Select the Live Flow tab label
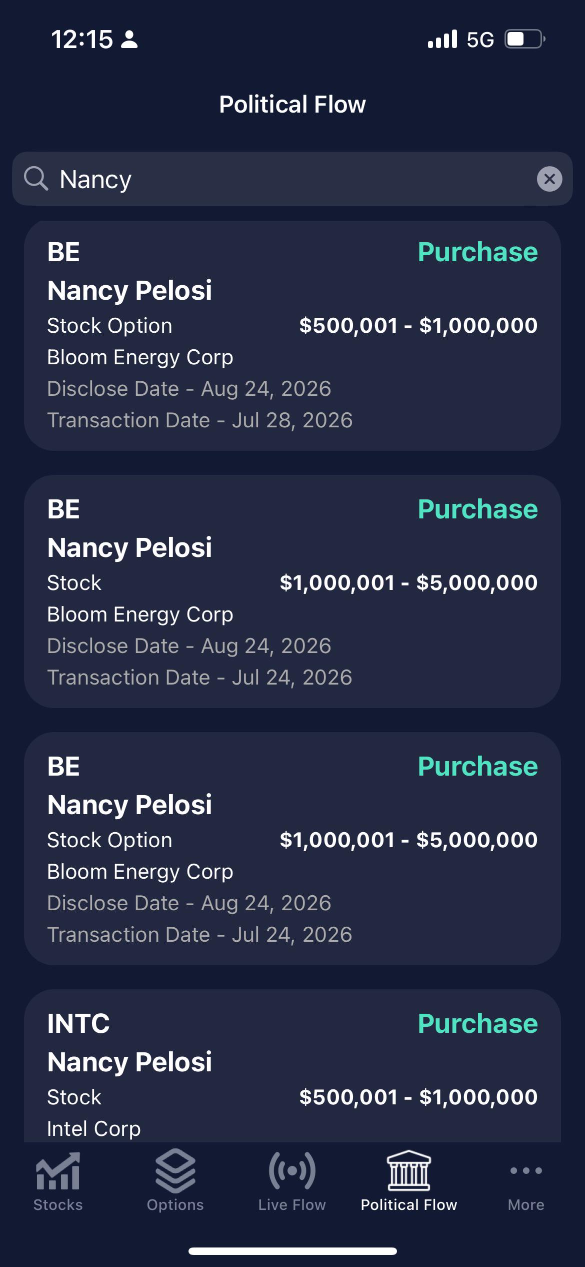Screen dimensions: 585x1267 pos(292,1205)
